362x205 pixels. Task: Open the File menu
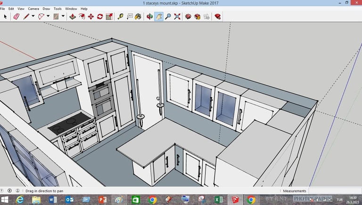[2, 9]
